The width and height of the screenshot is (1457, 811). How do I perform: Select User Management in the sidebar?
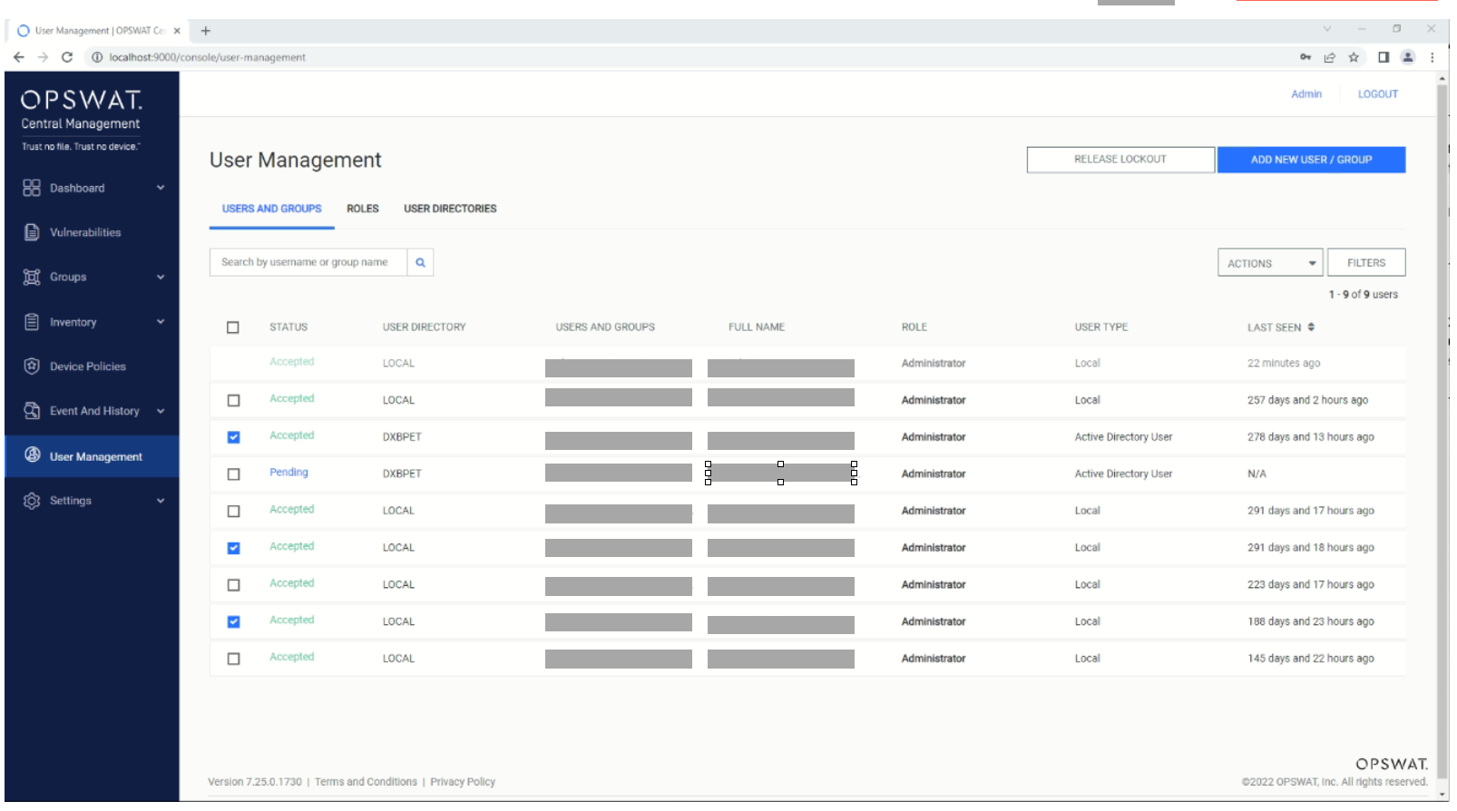(92, 456)
